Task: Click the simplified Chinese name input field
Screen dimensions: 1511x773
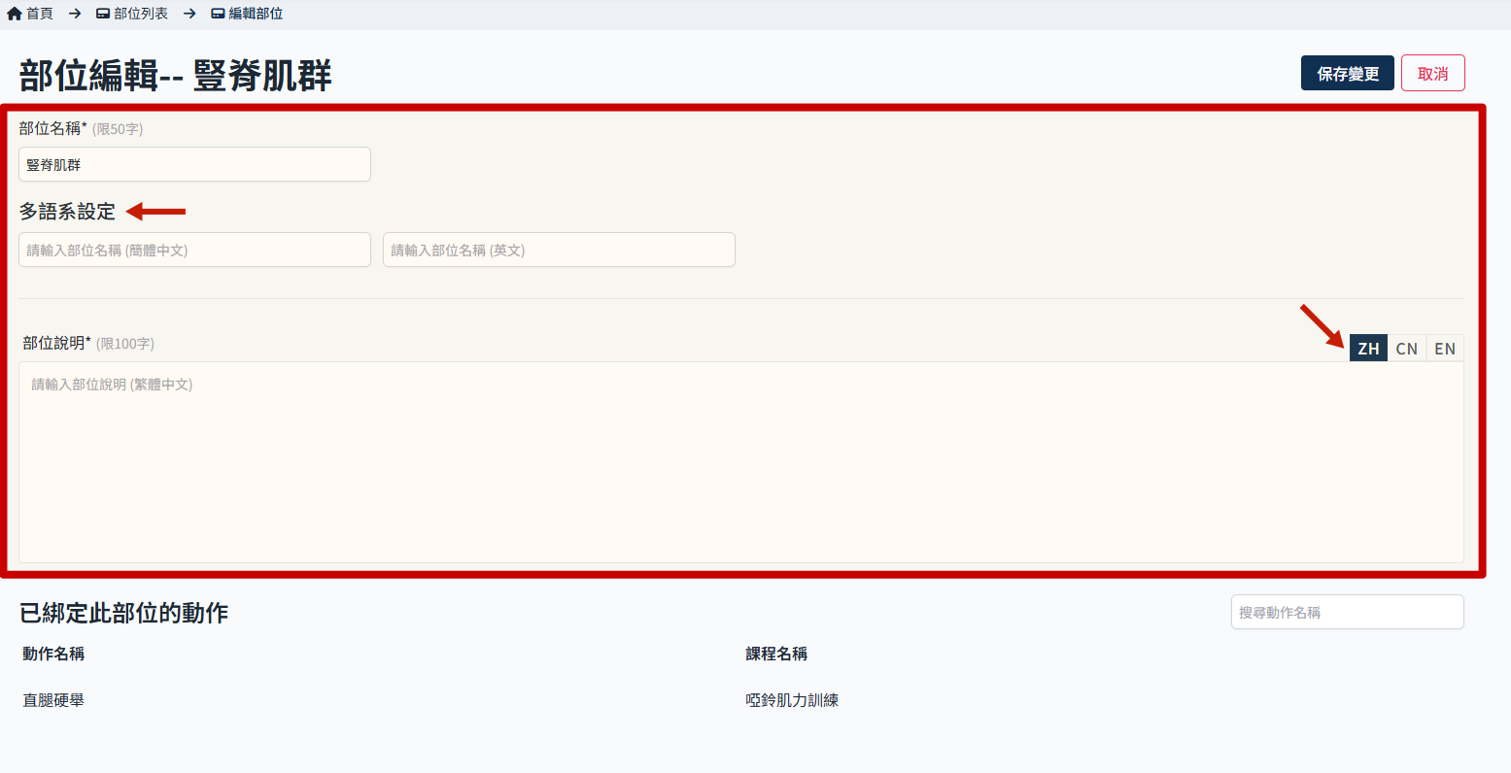Action: (194, 250)
